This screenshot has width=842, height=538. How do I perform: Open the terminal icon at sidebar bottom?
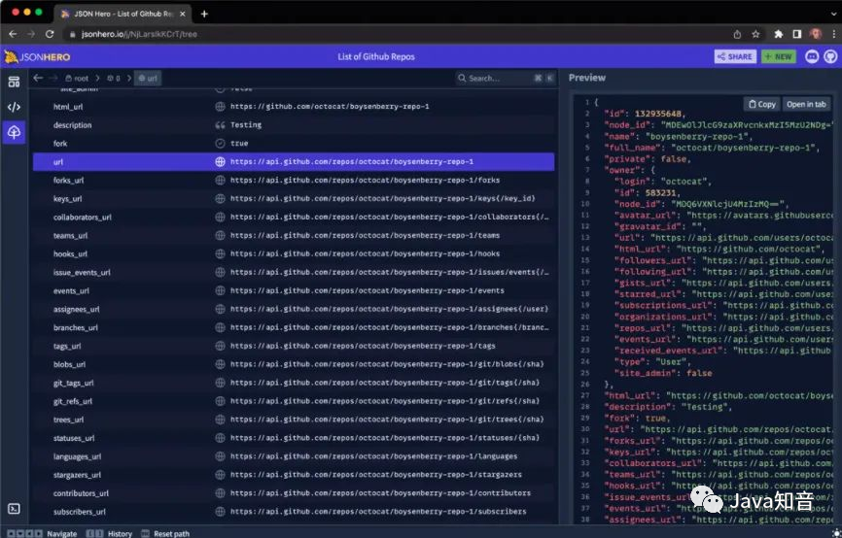pyautogui.click(x=14, y=509)
